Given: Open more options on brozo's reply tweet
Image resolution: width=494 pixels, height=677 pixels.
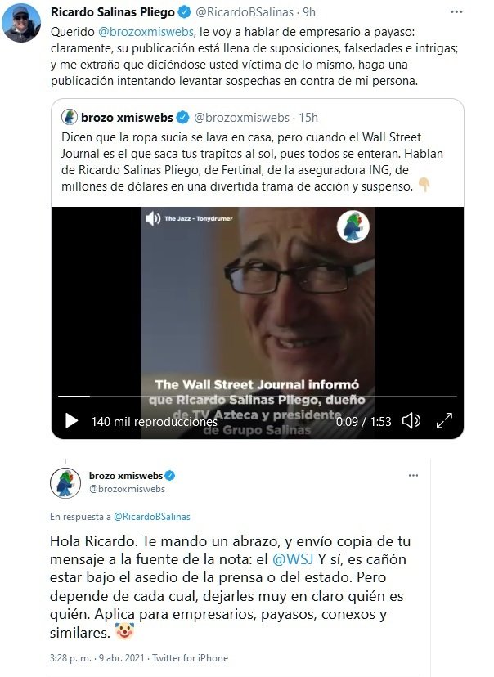Looking at the screenshot, I should click(x=413, y=475).
